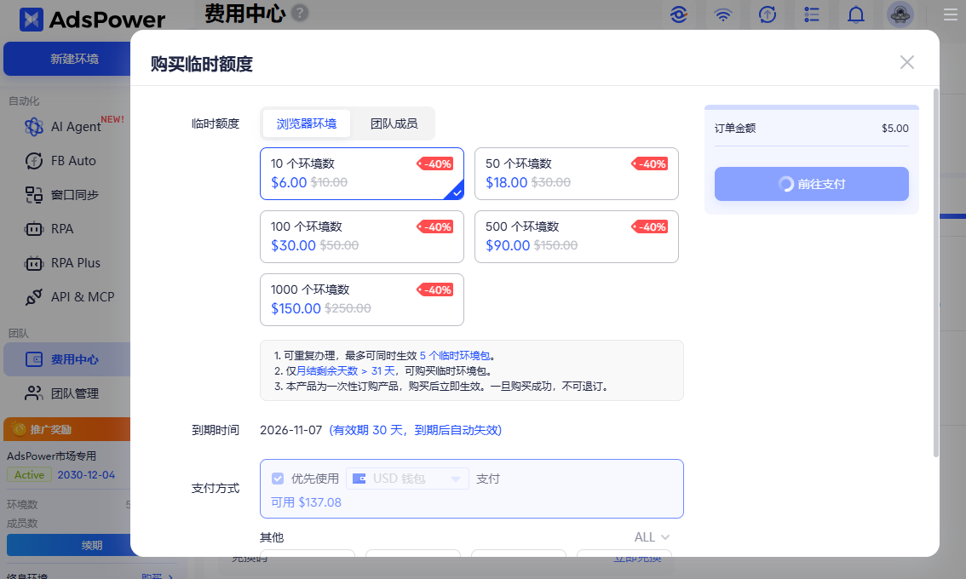Open the notifications bell
The height and width of the screenshot is (579, 966).
[x=856, y=14]
